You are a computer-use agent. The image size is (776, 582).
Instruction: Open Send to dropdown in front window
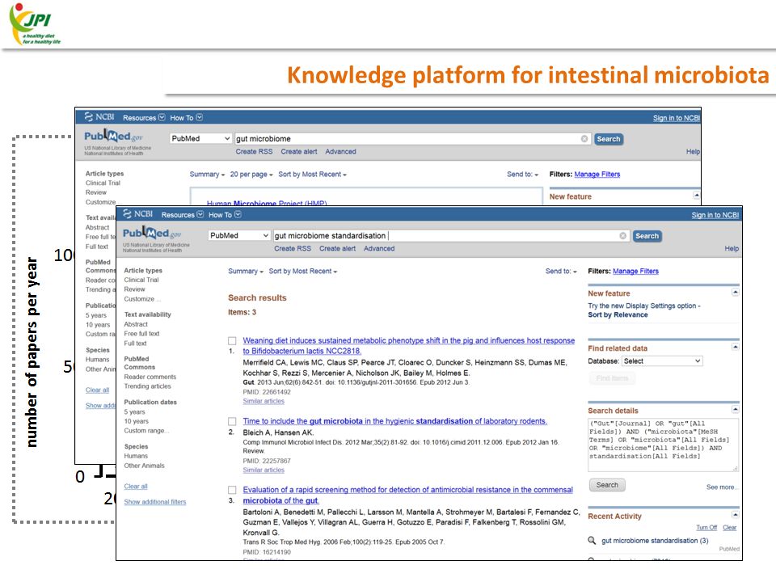click(x=561, y=272)
